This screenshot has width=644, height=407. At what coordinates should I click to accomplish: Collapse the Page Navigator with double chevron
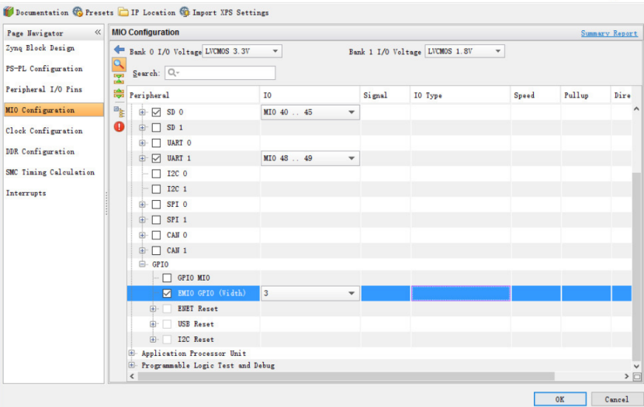tap(98, 32)
